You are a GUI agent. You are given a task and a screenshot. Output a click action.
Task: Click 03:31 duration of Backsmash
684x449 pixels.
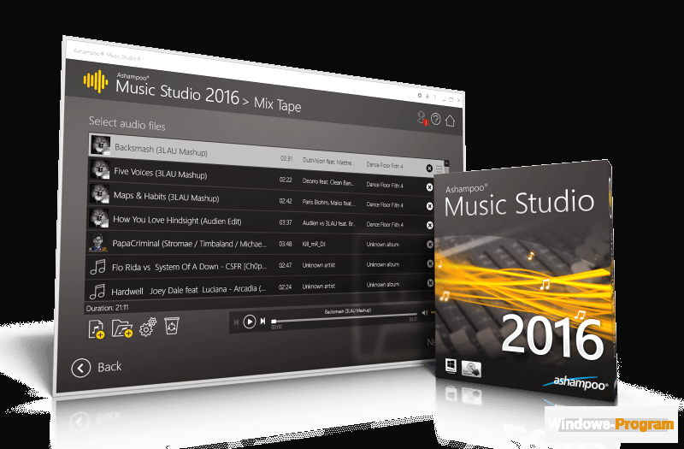[286, 159]
